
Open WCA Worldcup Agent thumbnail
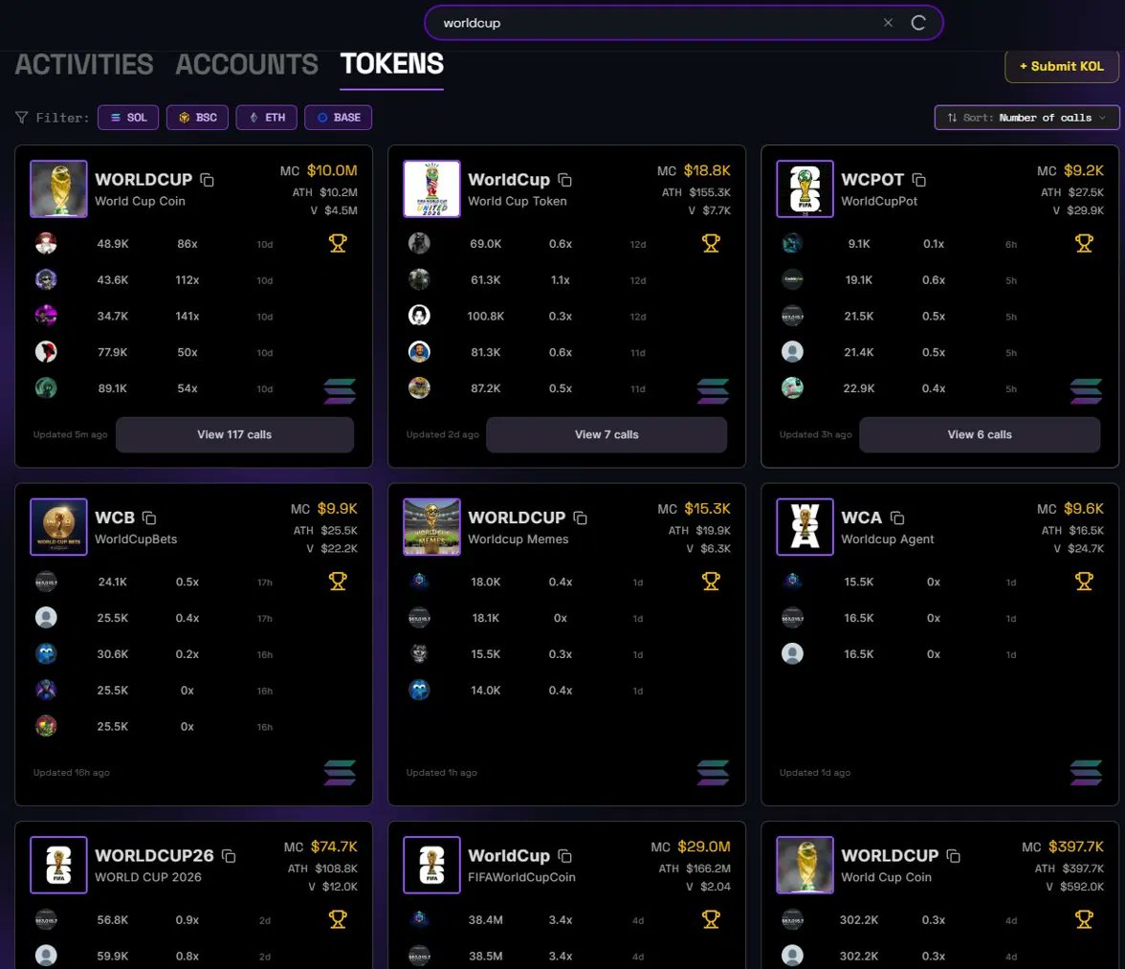(x=805, y=526)
